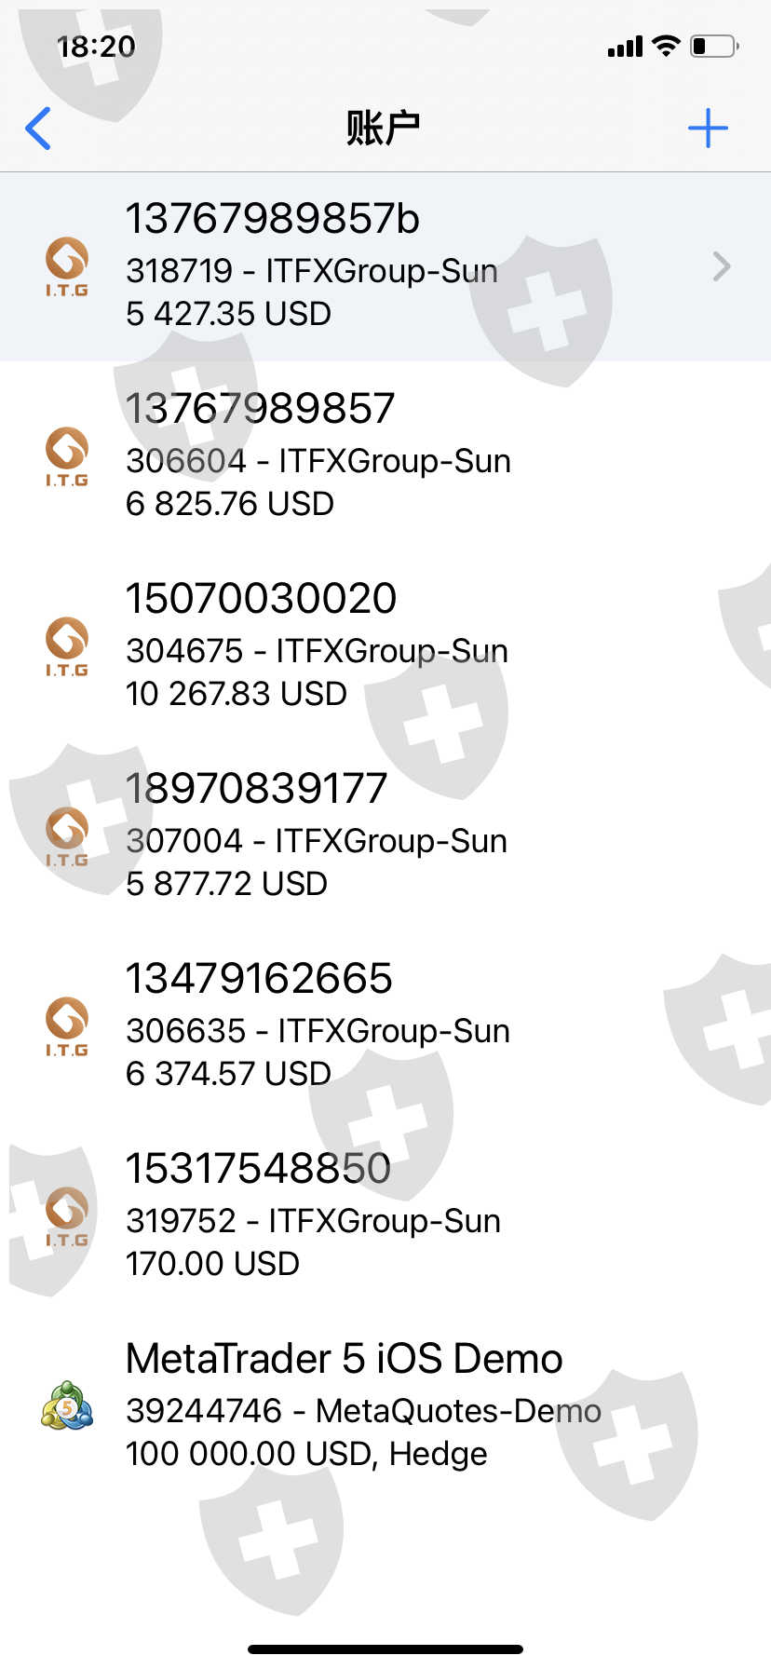Tap the plus icon to add account
771x1669 pixels.
click(x=708, y=129)
